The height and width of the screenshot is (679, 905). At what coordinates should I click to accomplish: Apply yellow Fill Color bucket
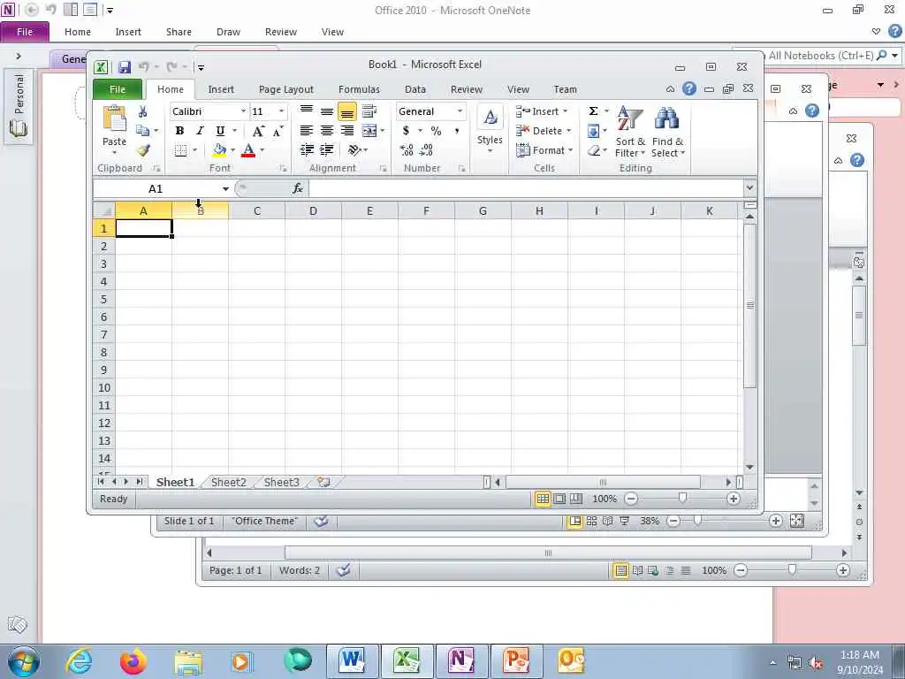(x=219, y=150)
